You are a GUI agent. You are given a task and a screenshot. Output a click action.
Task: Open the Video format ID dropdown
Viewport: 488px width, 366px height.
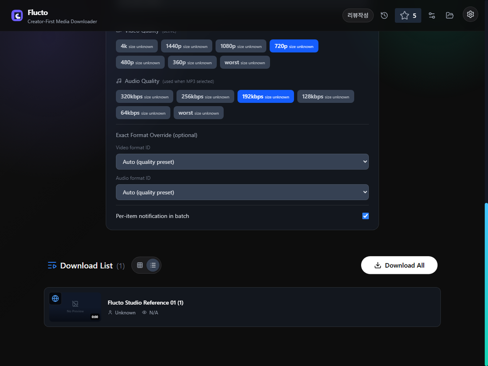(x=242, y=162)
